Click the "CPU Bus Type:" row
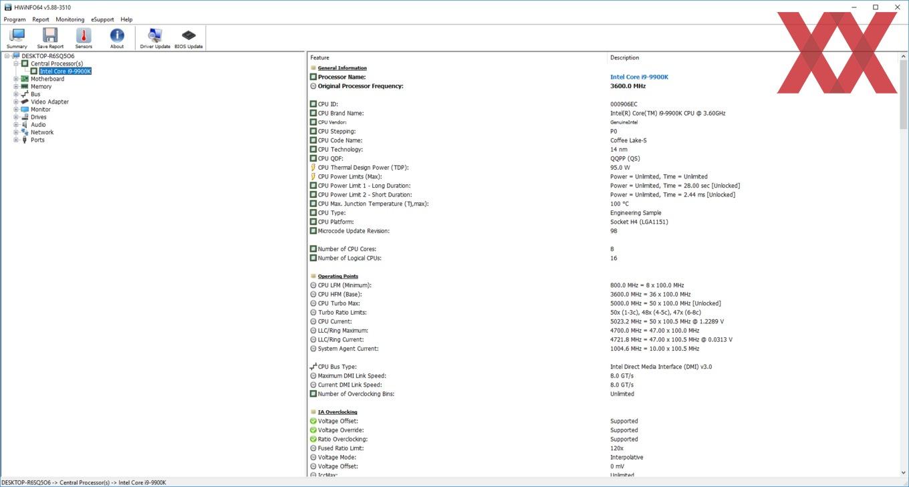The width and height of the screenshot is (909, 487). click(x=603, y=367)
